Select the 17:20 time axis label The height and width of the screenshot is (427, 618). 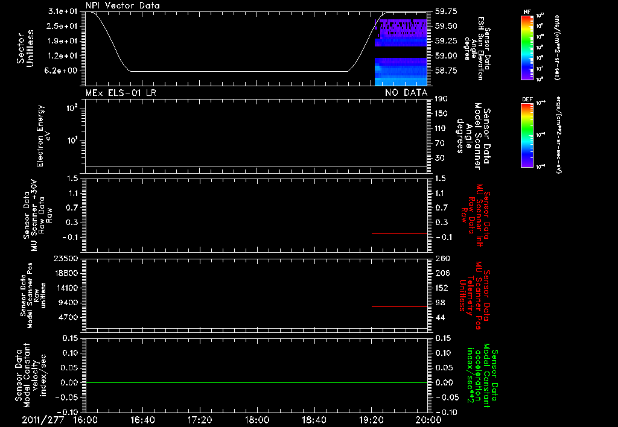coord(199,420)
